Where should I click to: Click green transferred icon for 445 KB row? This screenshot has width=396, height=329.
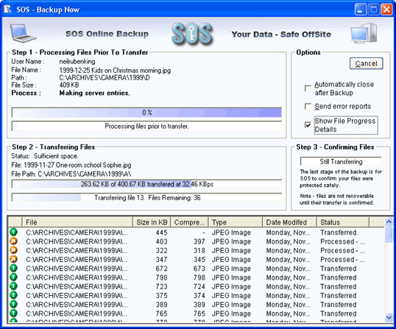pos(13,232)
